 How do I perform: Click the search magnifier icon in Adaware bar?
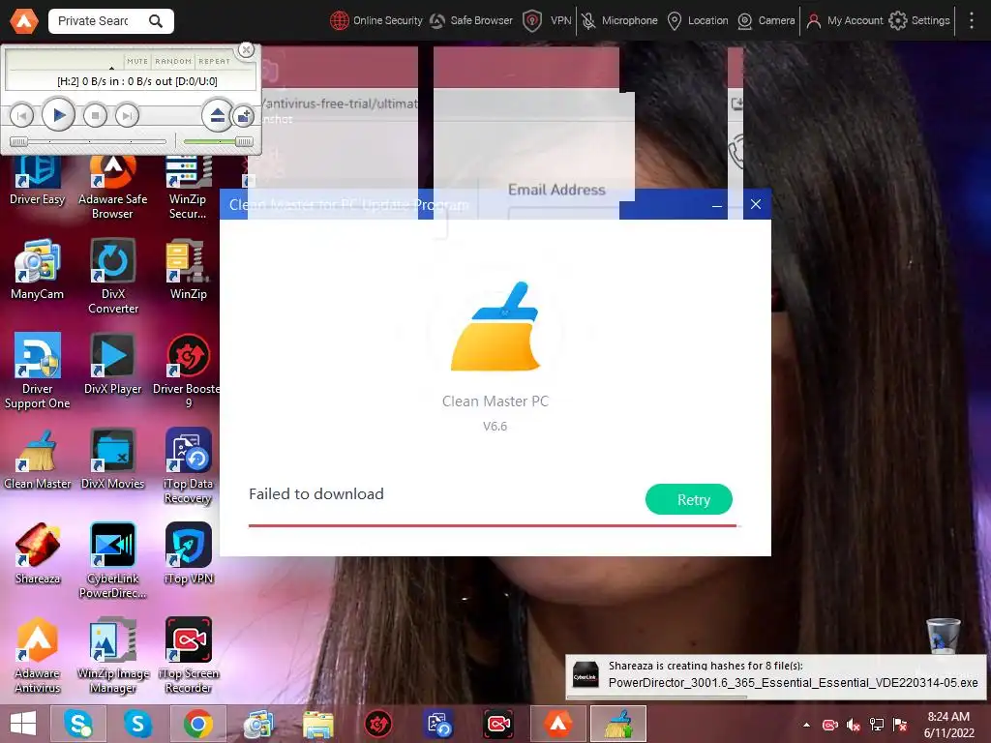[x=156, y=21]
